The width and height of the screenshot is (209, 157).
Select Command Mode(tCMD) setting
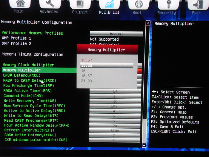(x=23, y=96)
